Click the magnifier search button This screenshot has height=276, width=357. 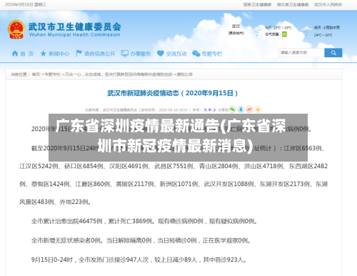click(333, 53)
